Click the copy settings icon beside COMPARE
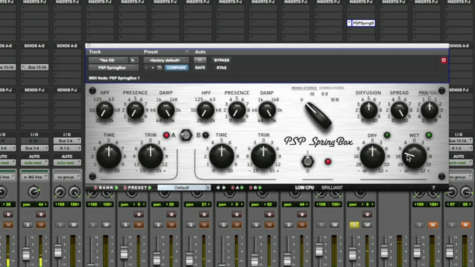This screenshot has width=475, height=267. [x=160, y=68]
